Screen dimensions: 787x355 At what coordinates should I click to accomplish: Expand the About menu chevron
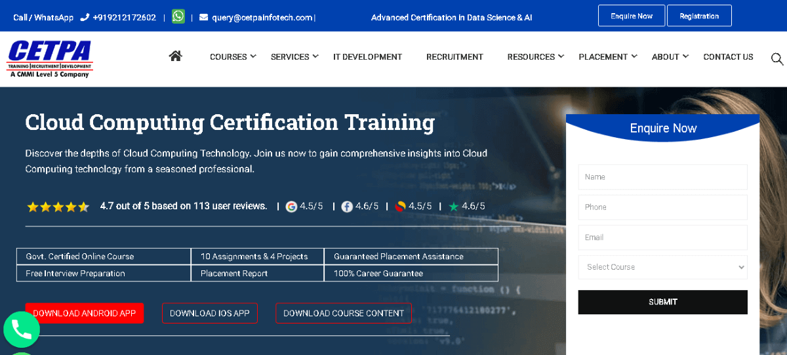685,56
